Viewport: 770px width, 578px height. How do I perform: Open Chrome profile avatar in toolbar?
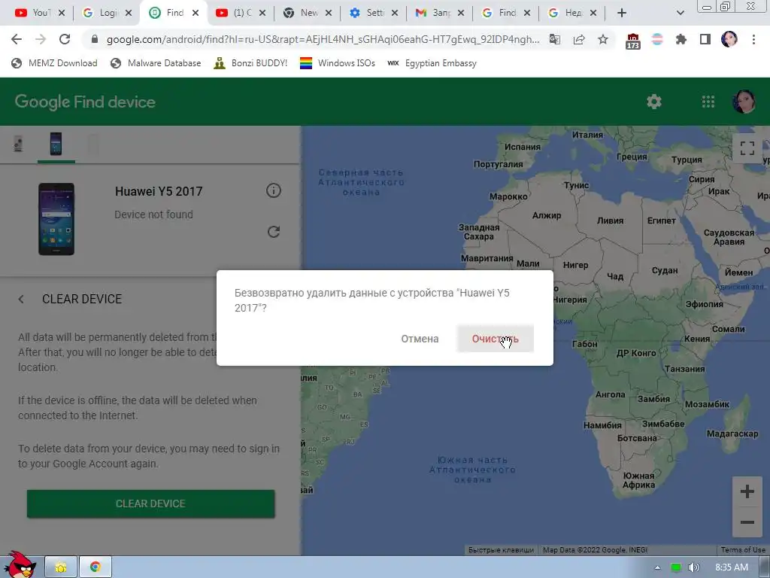tap(729, 39)
